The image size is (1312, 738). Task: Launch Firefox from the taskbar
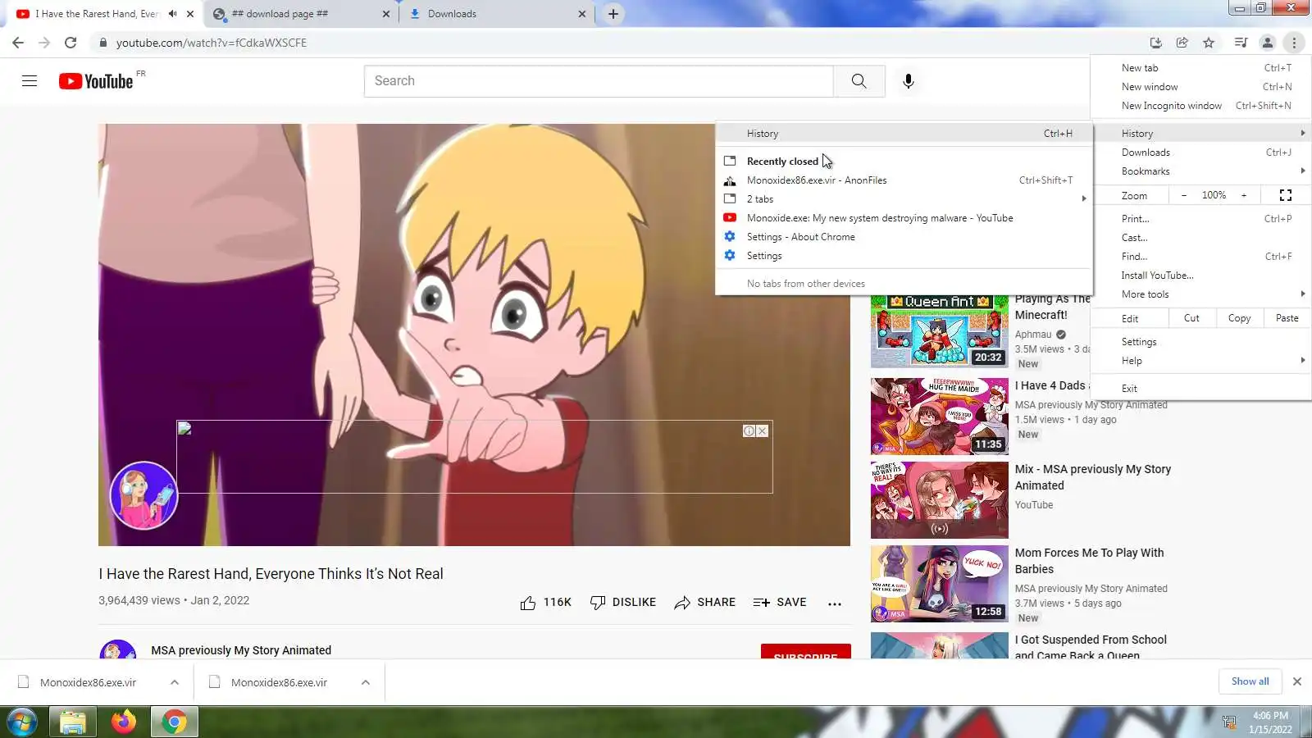click(x=124, y=722)
